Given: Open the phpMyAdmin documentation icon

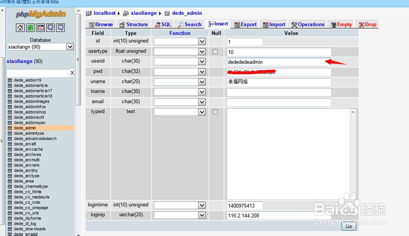Looking at the screenshot, I should click(x=50, y=27).
